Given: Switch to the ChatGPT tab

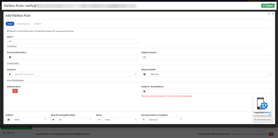Looking at the screenshot, I should (38, 24).
